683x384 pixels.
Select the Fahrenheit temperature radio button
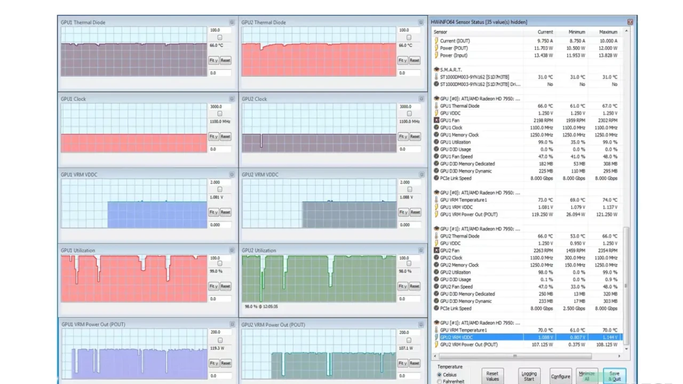pos(440,381)
